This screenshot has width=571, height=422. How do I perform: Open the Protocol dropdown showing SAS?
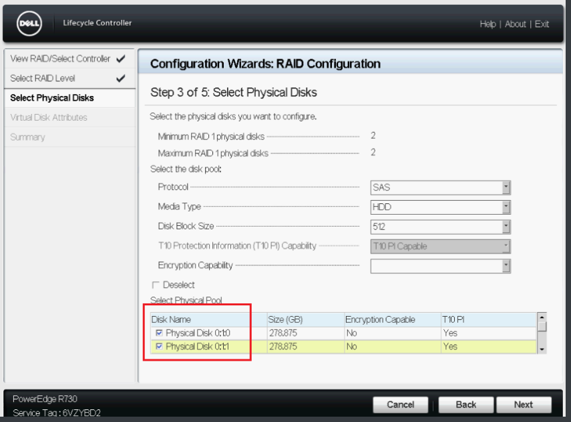click(x=506, y=187)
